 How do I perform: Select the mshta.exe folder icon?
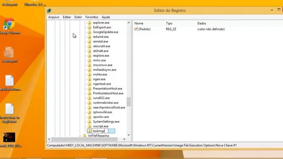click(x=89, y=75)
